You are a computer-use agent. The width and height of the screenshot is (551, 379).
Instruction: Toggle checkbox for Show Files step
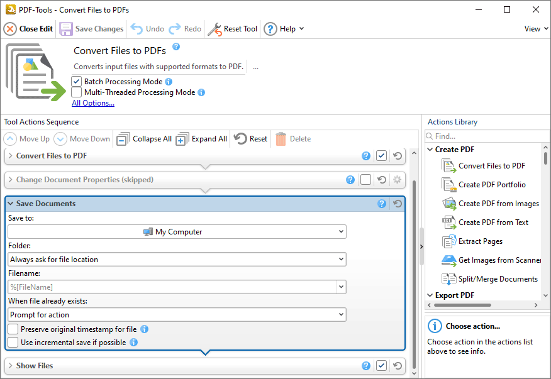(381, 366)
